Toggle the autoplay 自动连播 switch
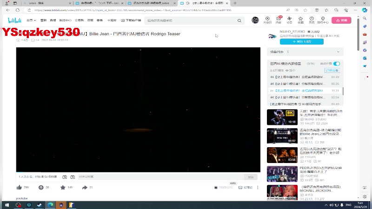This screenshot has width=372, height=209. [x=336, y=64]
